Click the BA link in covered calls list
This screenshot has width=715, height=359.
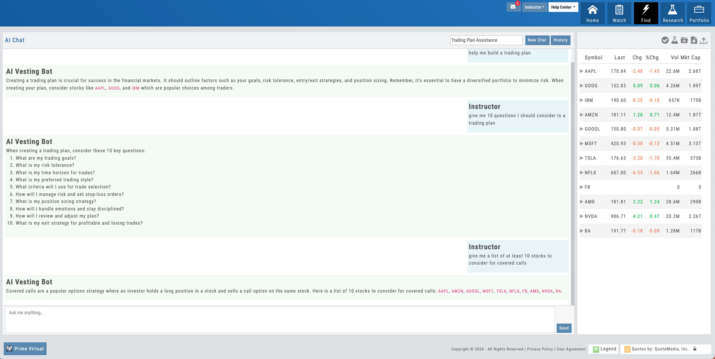click(x=558, y=291)
